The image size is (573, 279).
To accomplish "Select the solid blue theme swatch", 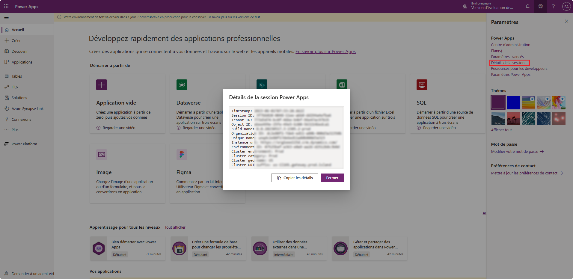I will (x=513, y=102).
